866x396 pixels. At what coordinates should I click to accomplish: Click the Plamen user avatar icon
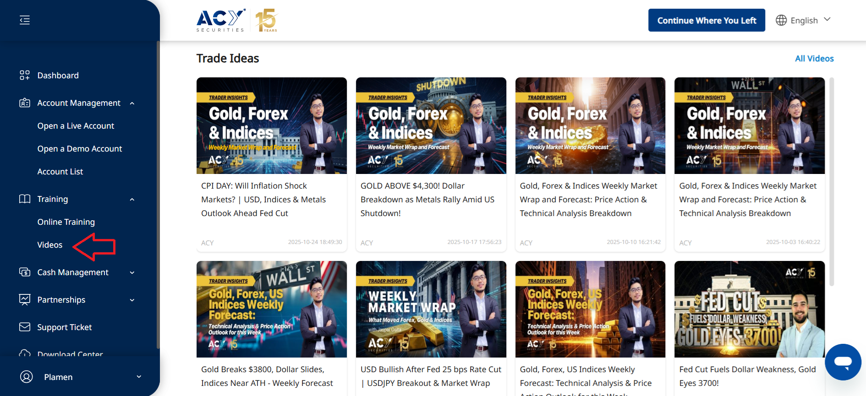tap(27, 377)
